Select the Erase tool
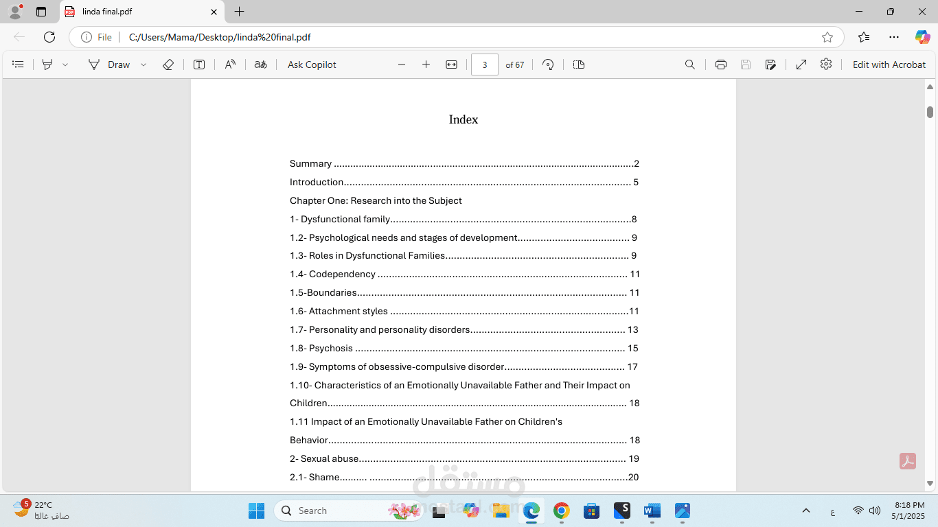Image resolution: width=938 pixels, height=527 pixels. [x=168, y=65]
